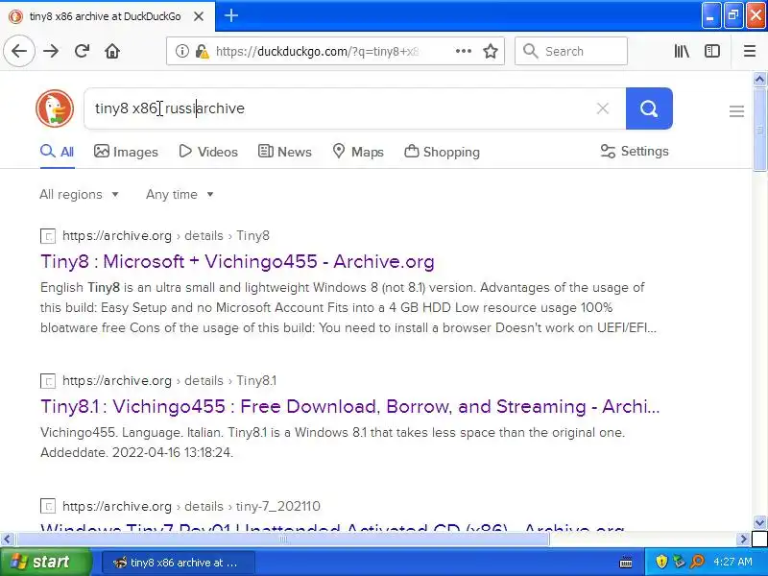
Task: Click the scroll down arrow of vertical scrollbar
Action: click(x=759, y=522)
